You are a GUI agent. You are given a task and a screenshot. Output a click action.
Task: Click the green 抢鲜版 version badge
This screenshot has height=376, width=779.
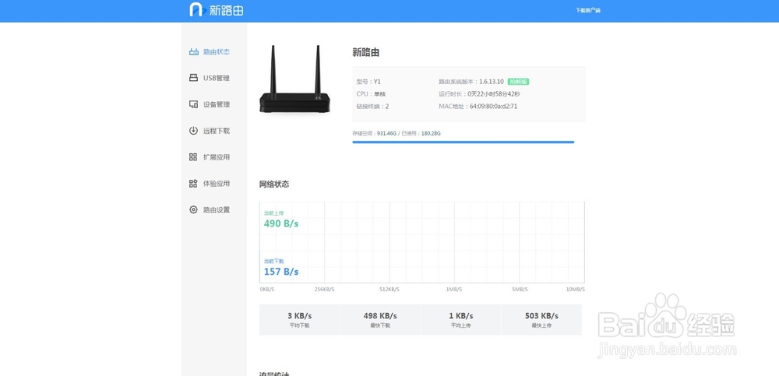tap(518, 82)
